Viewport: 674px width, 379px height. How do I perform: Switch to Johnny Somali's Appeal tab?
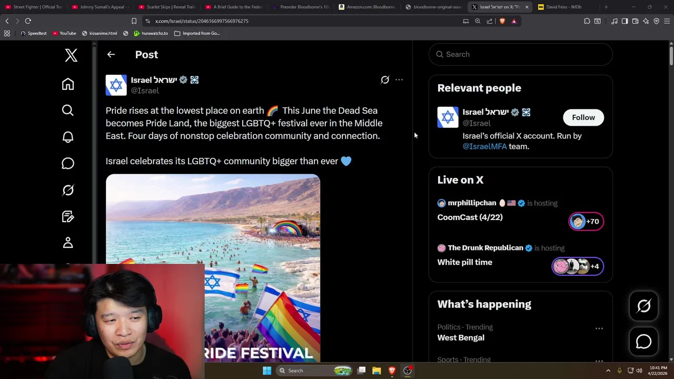click(x=101, y=7)
